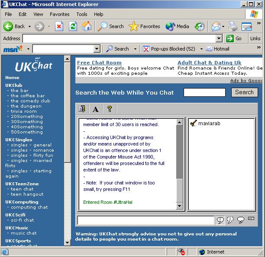Click the Forward arrow icon
The image size is (265, 257).
(x=39, y=26)
